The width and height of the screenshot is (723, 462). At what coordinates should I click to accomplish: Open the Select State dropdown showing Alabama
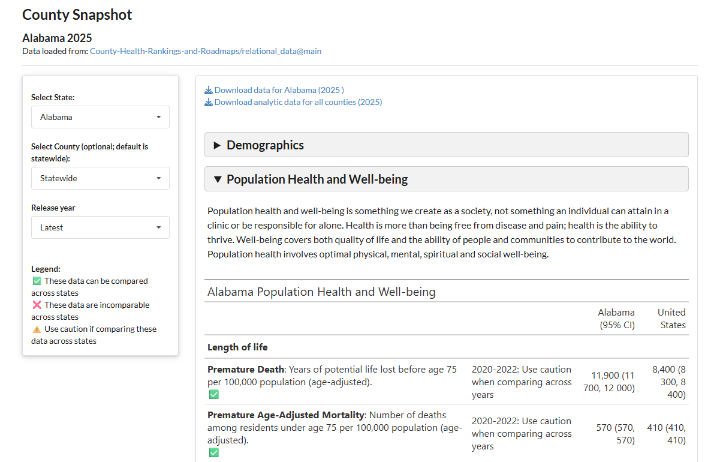[100, 117]
